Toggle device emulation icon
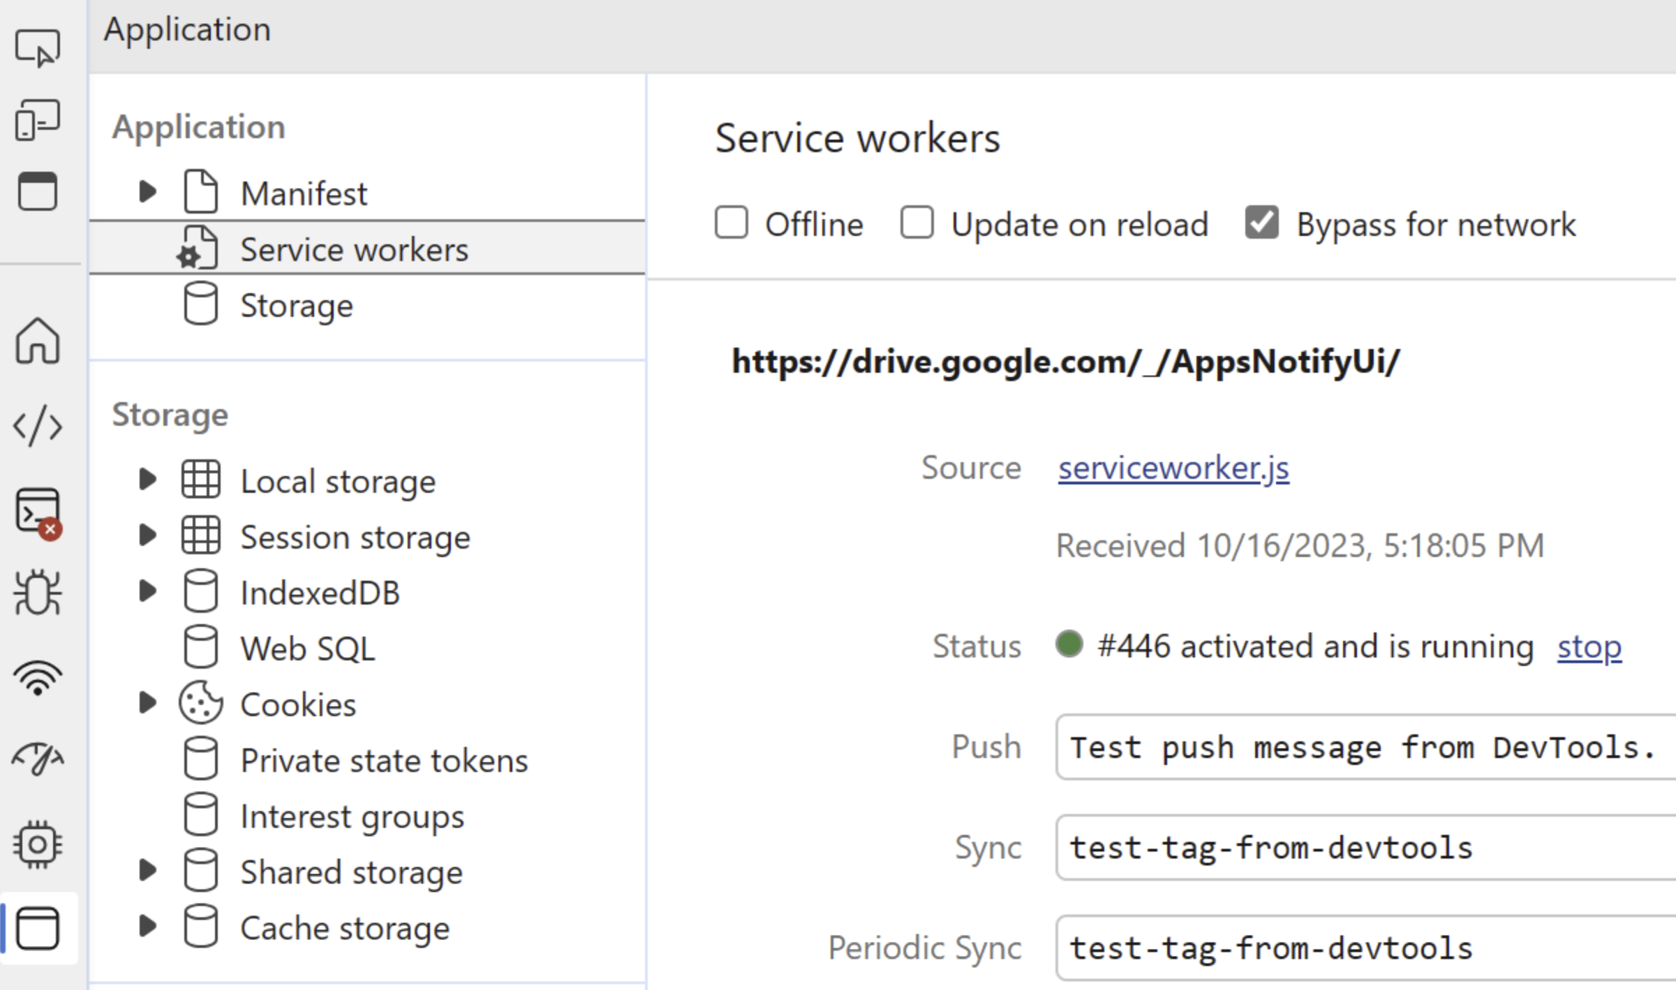The image size is (1676, 990). [37, 119]
